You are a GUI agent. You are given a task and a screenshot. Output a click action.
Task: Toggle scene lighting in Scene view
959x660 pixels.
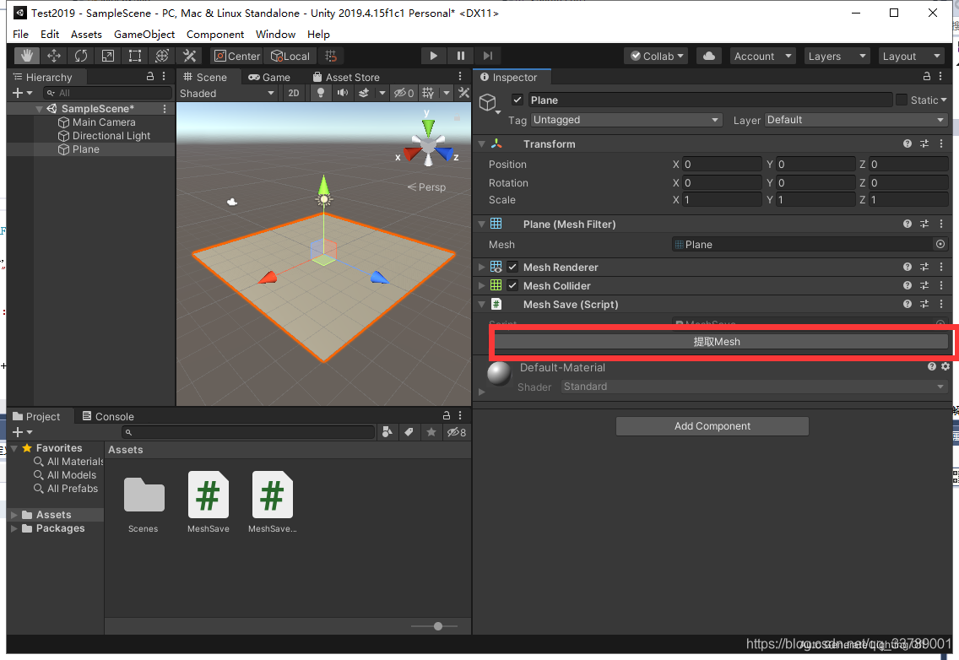coord(321,93)
